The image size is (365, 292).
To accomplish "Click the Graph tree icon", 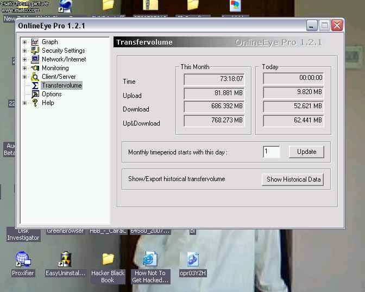I will point(35,42).
